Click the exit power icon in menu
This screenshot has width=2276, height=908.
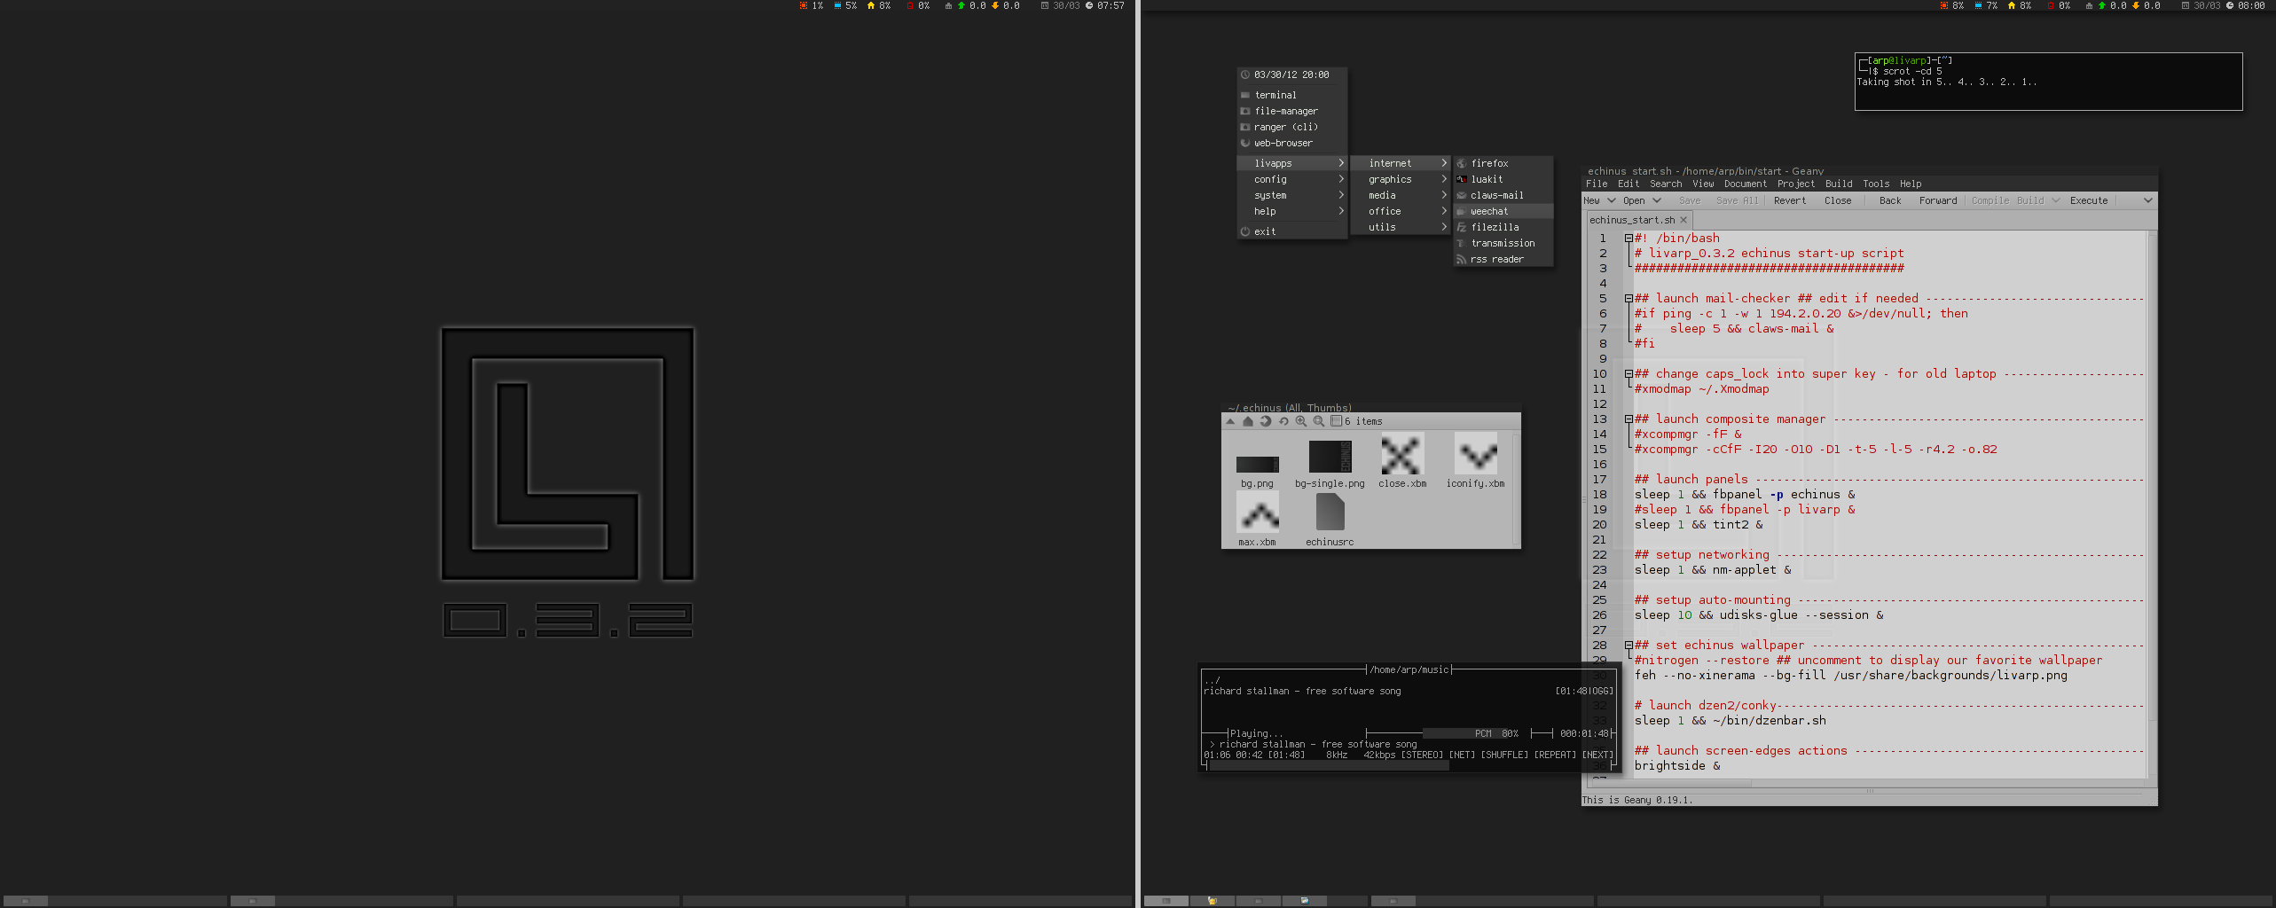pos(1245,231)
